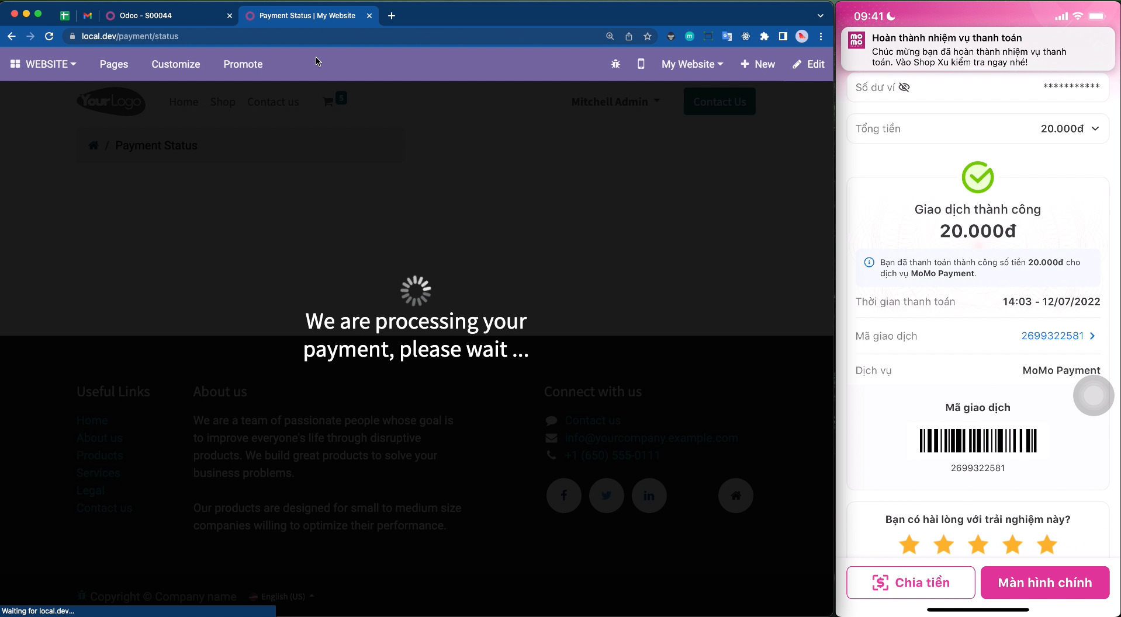Rate one star in the phone
1121x617 pixels.
[909, 545]
